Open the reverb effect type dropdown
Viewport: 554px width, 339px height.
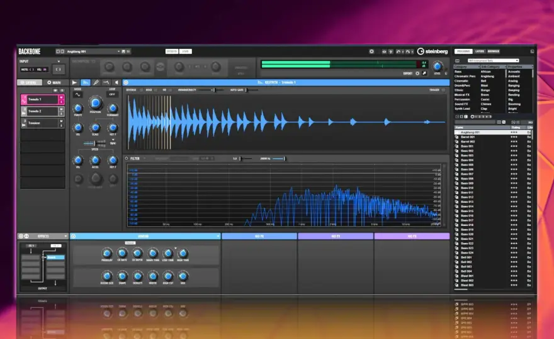(218, 236)
